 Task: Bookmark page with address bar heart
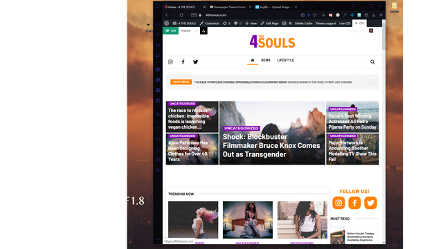pos(315,15)
